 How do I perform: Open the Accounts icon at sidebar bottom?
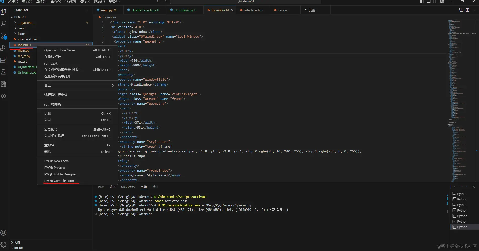(4, 233)
